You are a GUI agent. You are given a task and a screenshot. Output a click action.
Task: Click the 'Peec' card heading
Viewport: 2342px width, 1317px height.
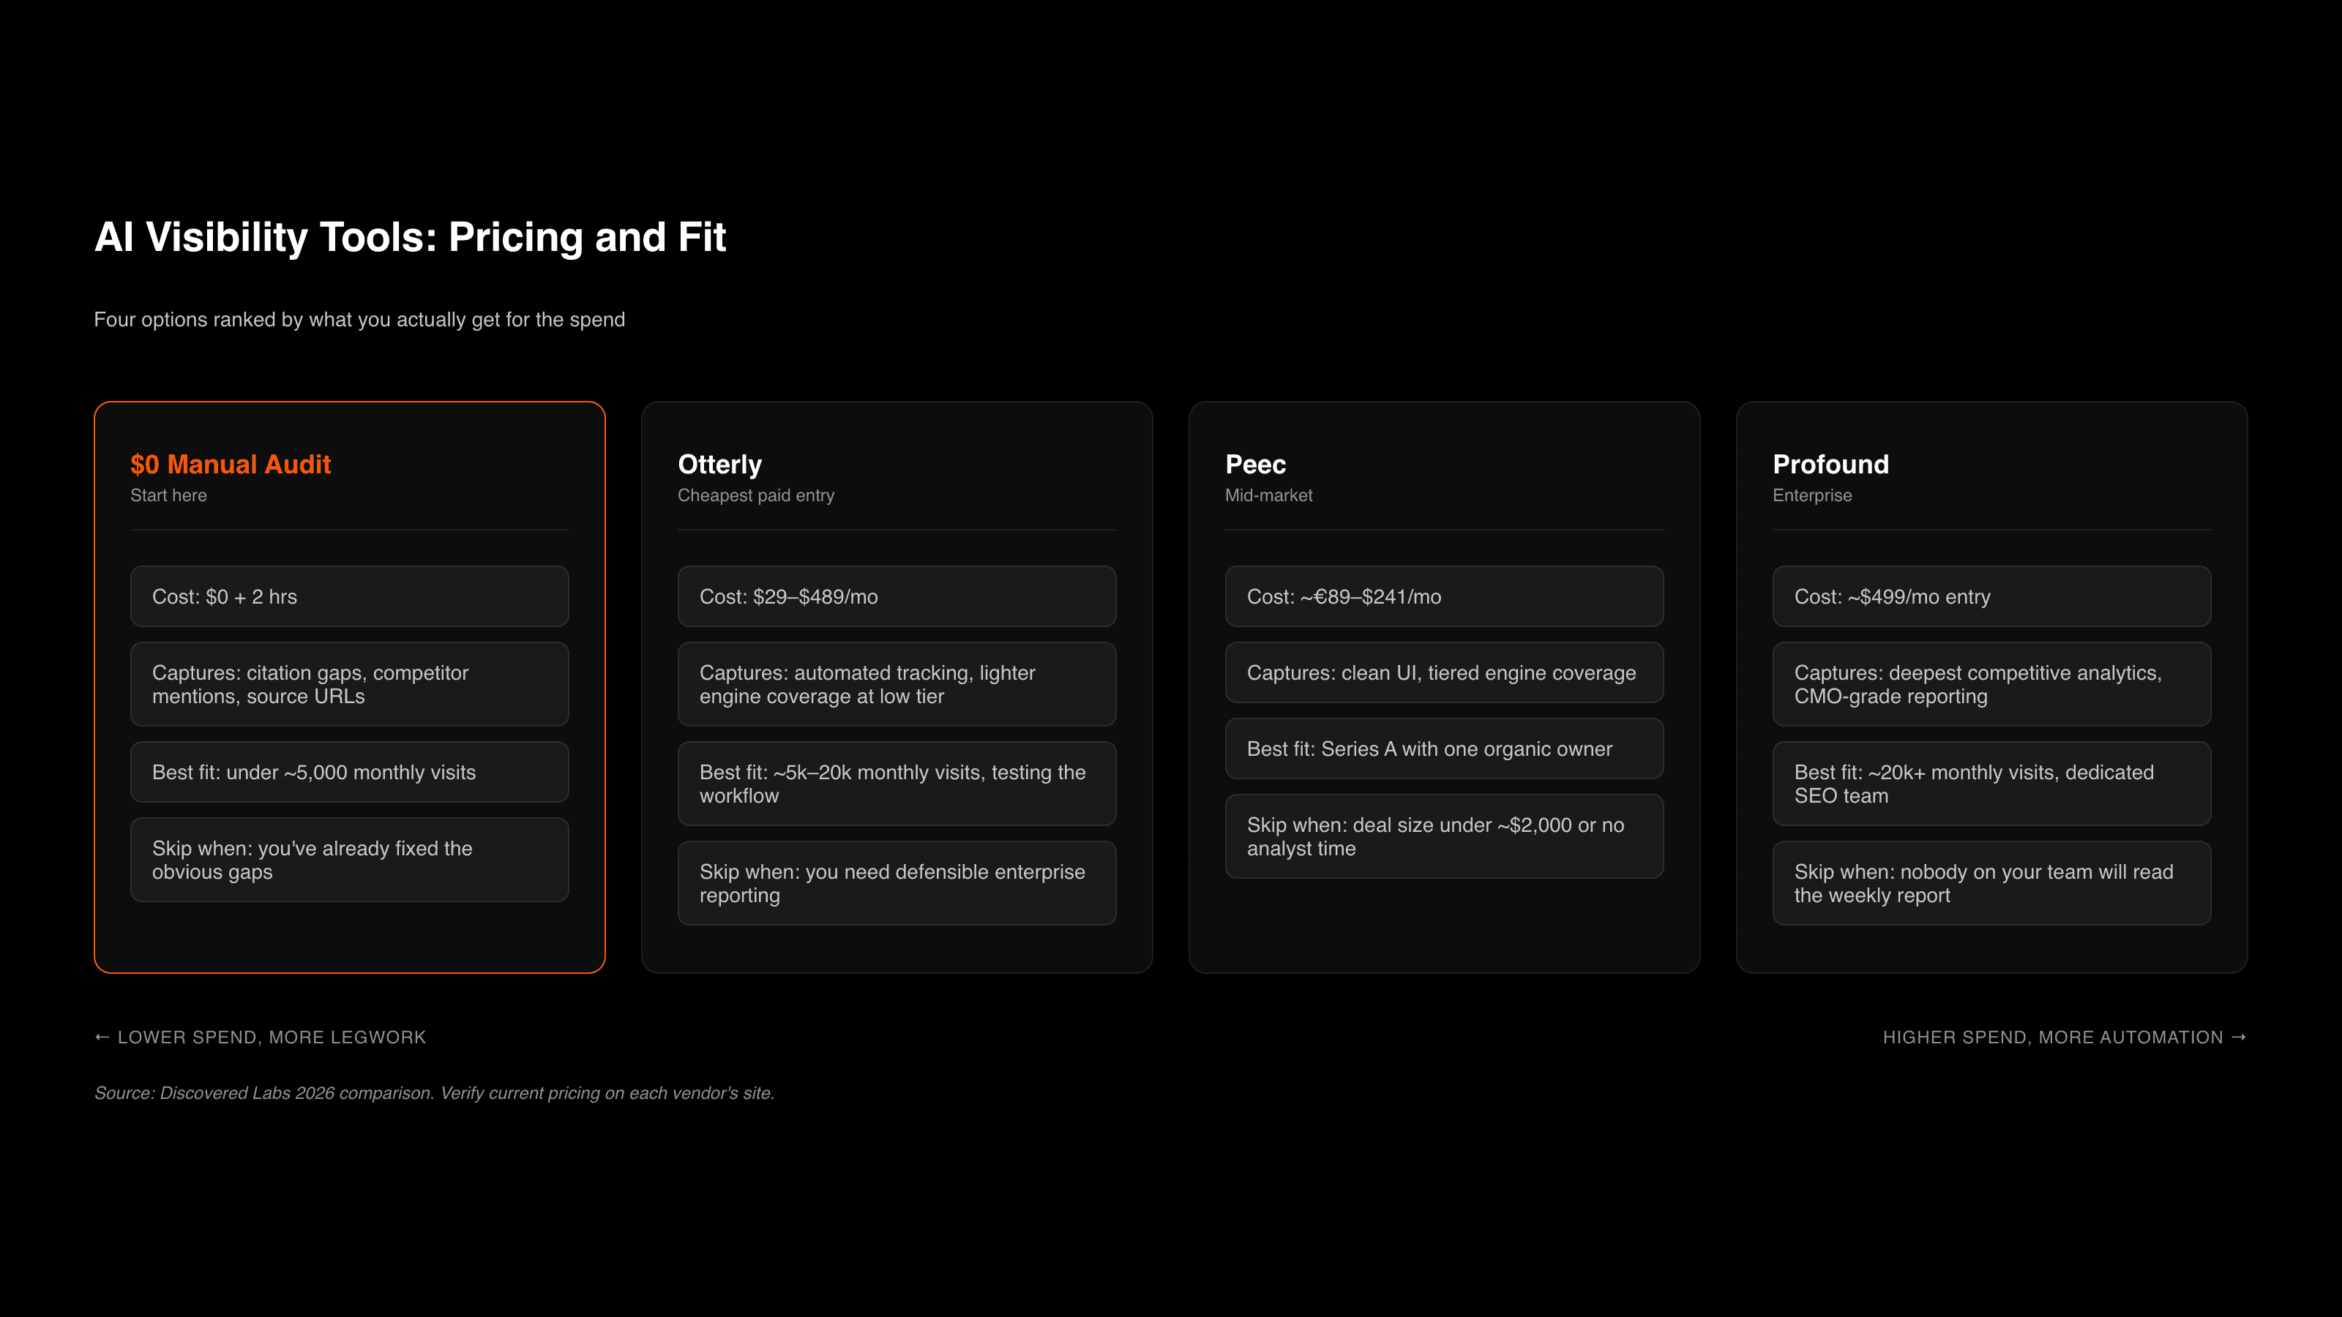pyautogui.click(x=1256, y=465)
